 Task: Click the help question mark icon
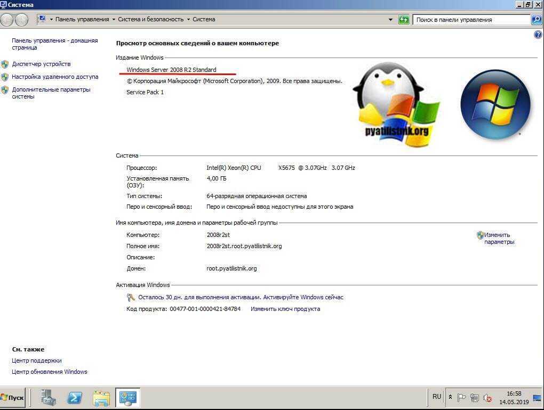(538, 35)
